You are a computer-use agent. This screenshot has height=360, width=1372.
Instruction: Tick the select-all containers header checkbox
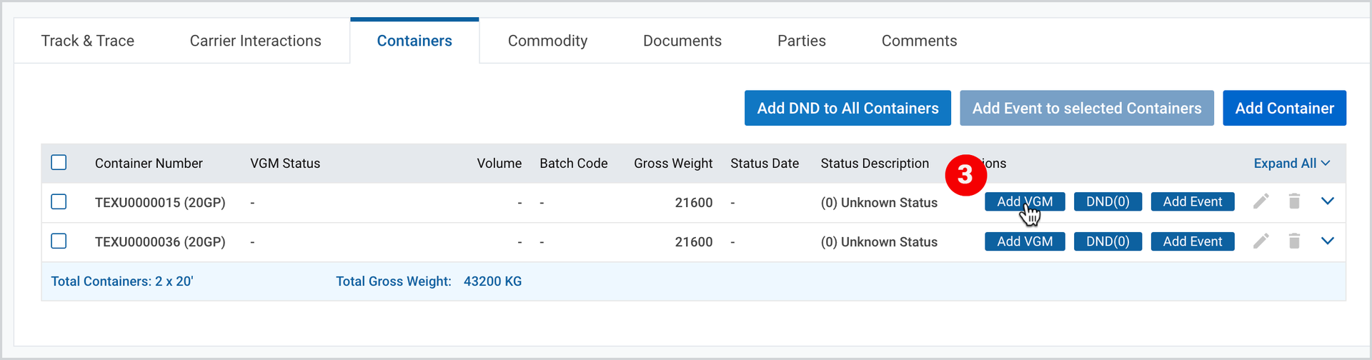tap(59, 163)
